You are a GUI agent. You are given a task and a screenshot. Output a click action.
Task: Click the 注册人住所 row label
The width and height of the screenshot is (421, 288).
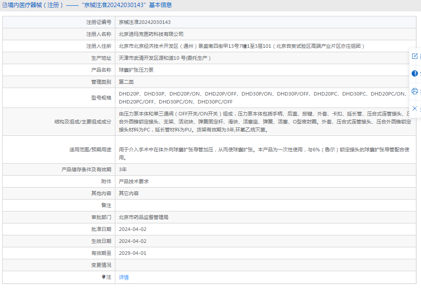point(99,46)
